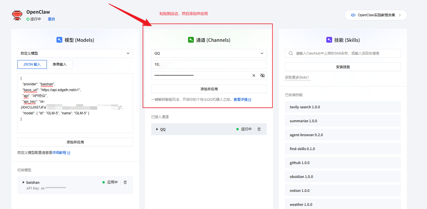Select the tavily-search 1.0.0 skill
Image resolution: width=427 pixels, height=209 pixels.
[343, 107]
